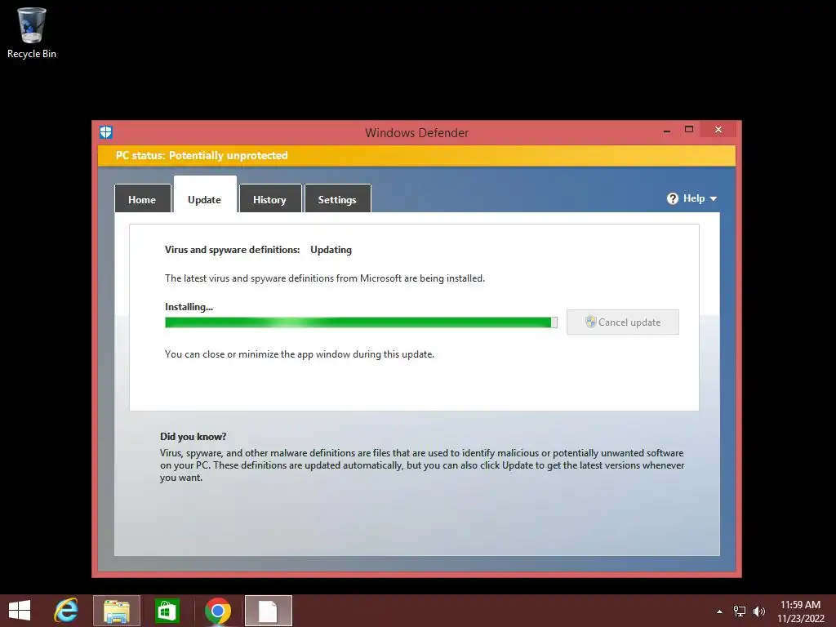Launch Google Chrome from taskbar

coord(217,611)
